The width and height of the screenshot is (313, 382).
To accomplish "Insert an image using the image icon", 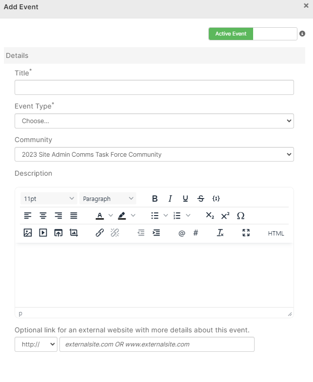I will point(28,233).
